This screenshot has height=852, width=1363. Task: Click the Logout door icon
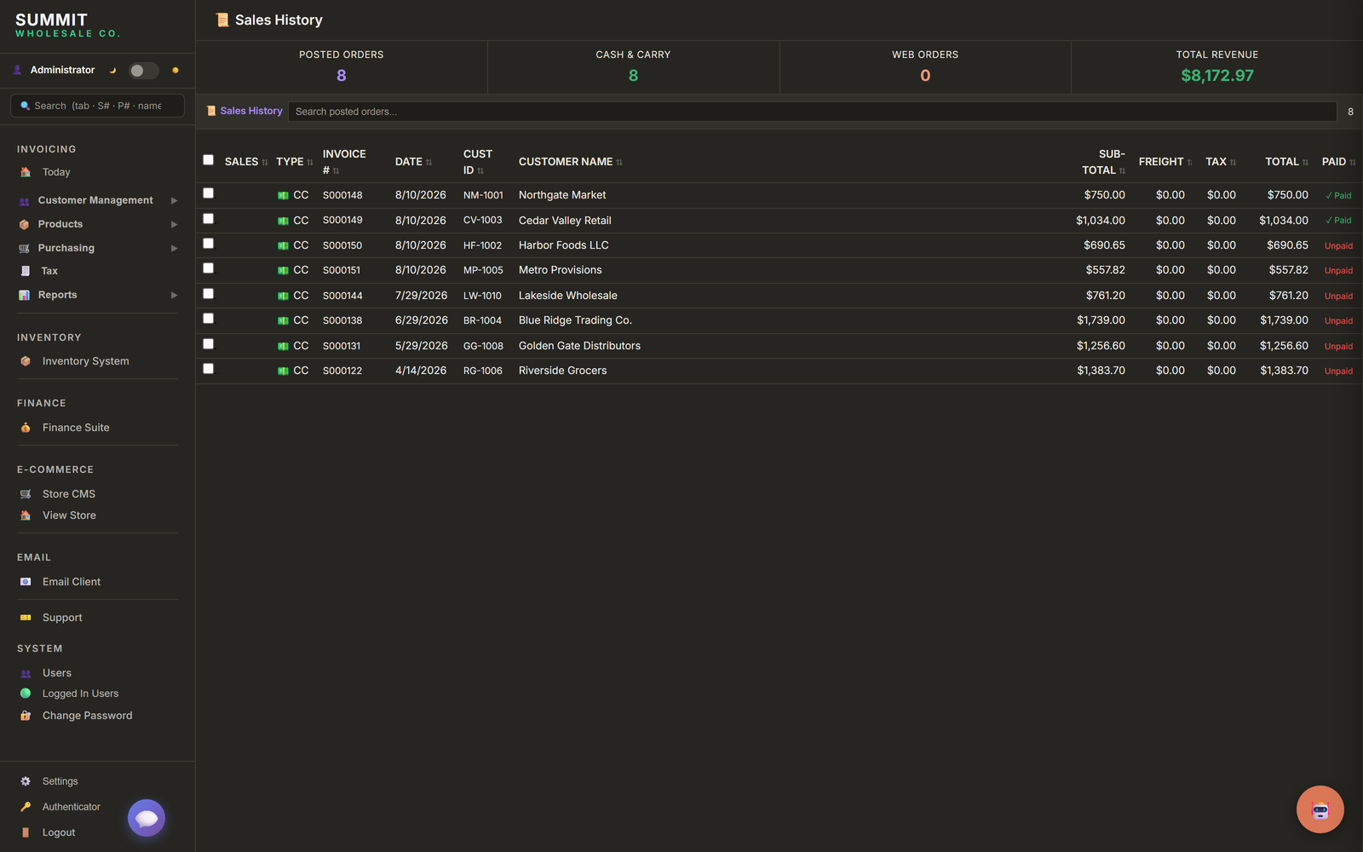26,832
